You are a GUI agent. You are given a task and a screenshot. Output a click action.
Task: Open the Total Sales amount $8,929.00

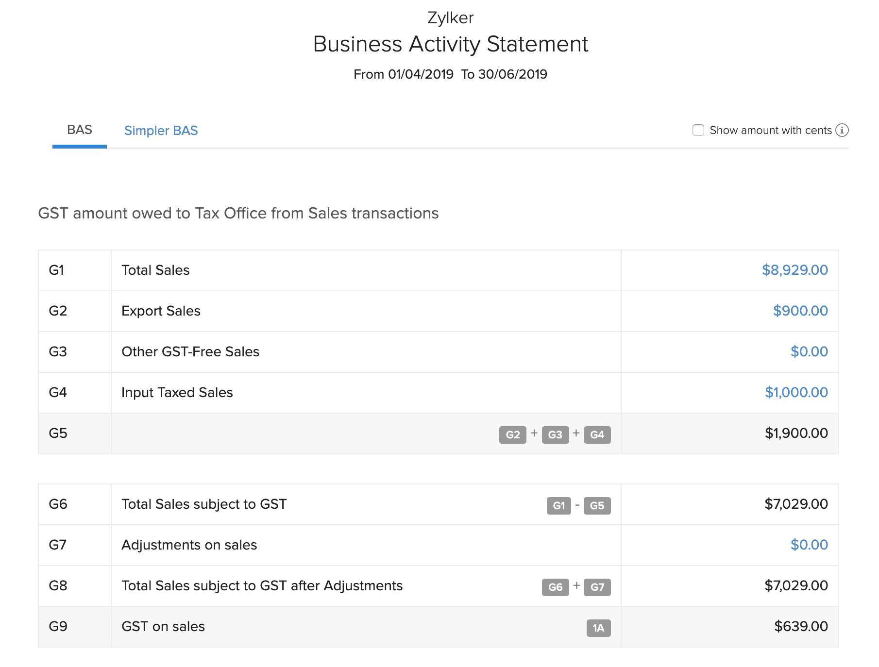click(x=794, y=270)
